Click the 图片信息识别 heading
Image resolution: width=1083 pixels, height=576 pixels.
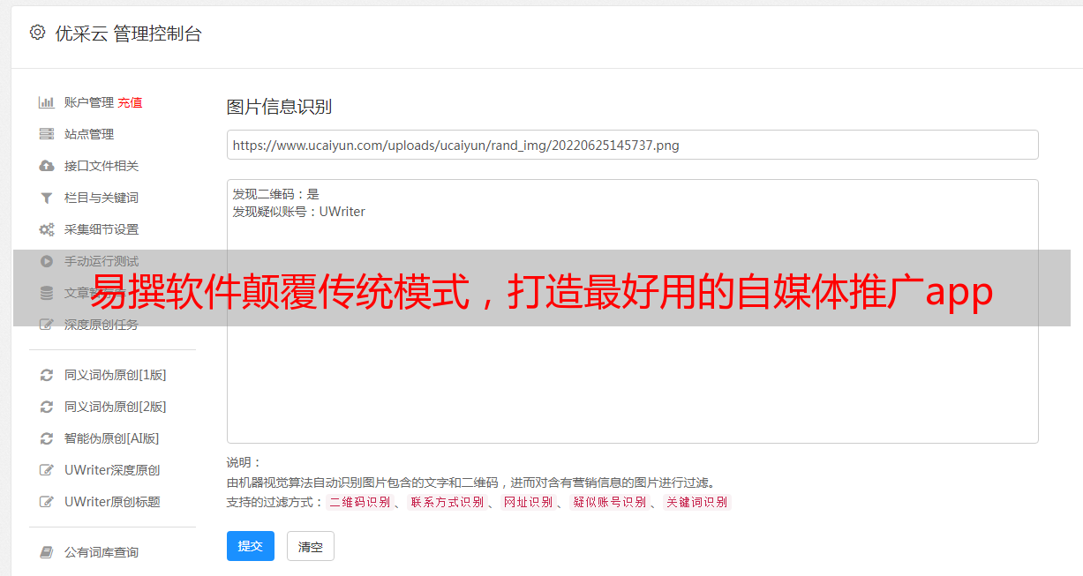(279, 107)
